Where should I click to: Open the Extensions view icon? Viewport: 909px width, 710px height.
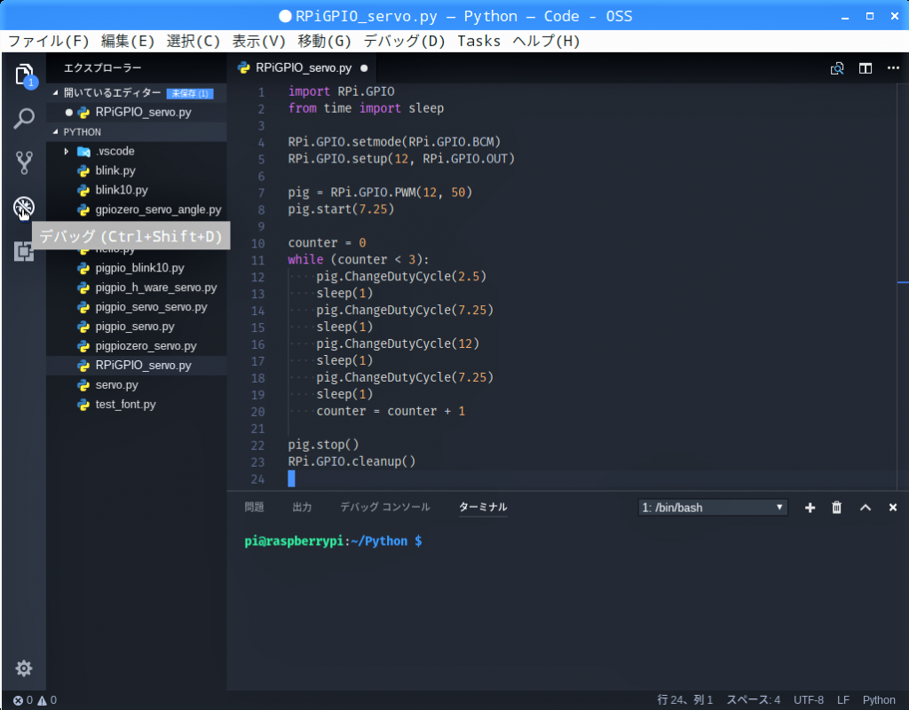click(x=24, y=252)
